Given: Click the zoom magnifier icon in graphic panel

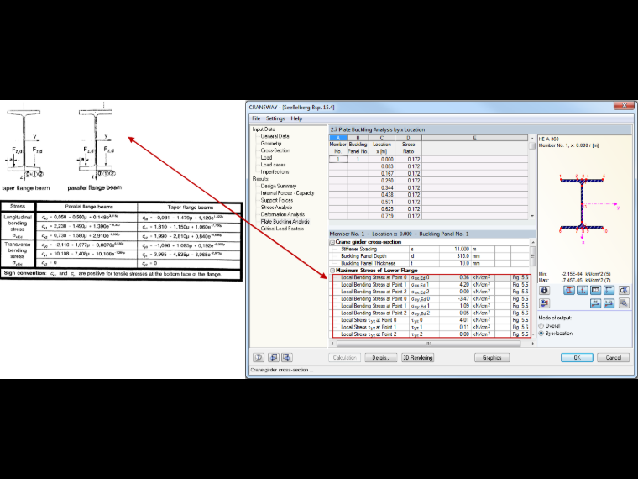Looking at the screenshot, I should click(624, 303).
